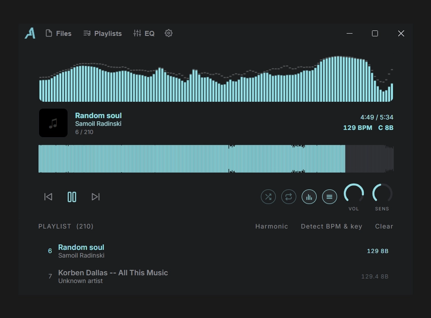Viewport: 431px width, 318px height.
Task: Minimize the player window
Action: click(x=349, y=33)
